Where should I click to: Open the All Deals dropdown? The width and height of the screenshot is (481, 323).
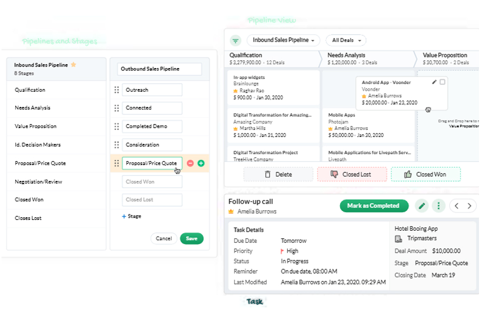(346, 40)
